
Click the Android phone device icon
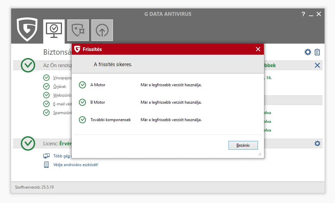(x=47, y=165)
